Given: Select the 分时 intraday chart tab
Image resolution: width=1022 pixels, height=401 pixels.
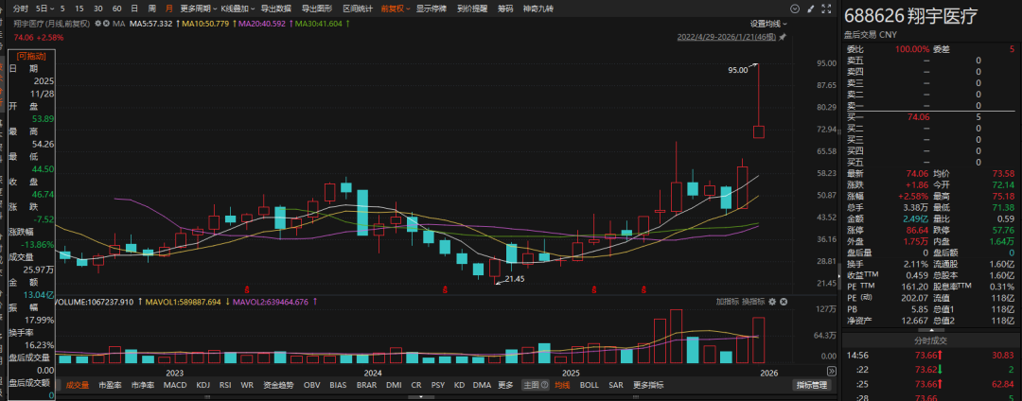Looking at the screenshot, I should pyautogui.click(x=21, y=8).
